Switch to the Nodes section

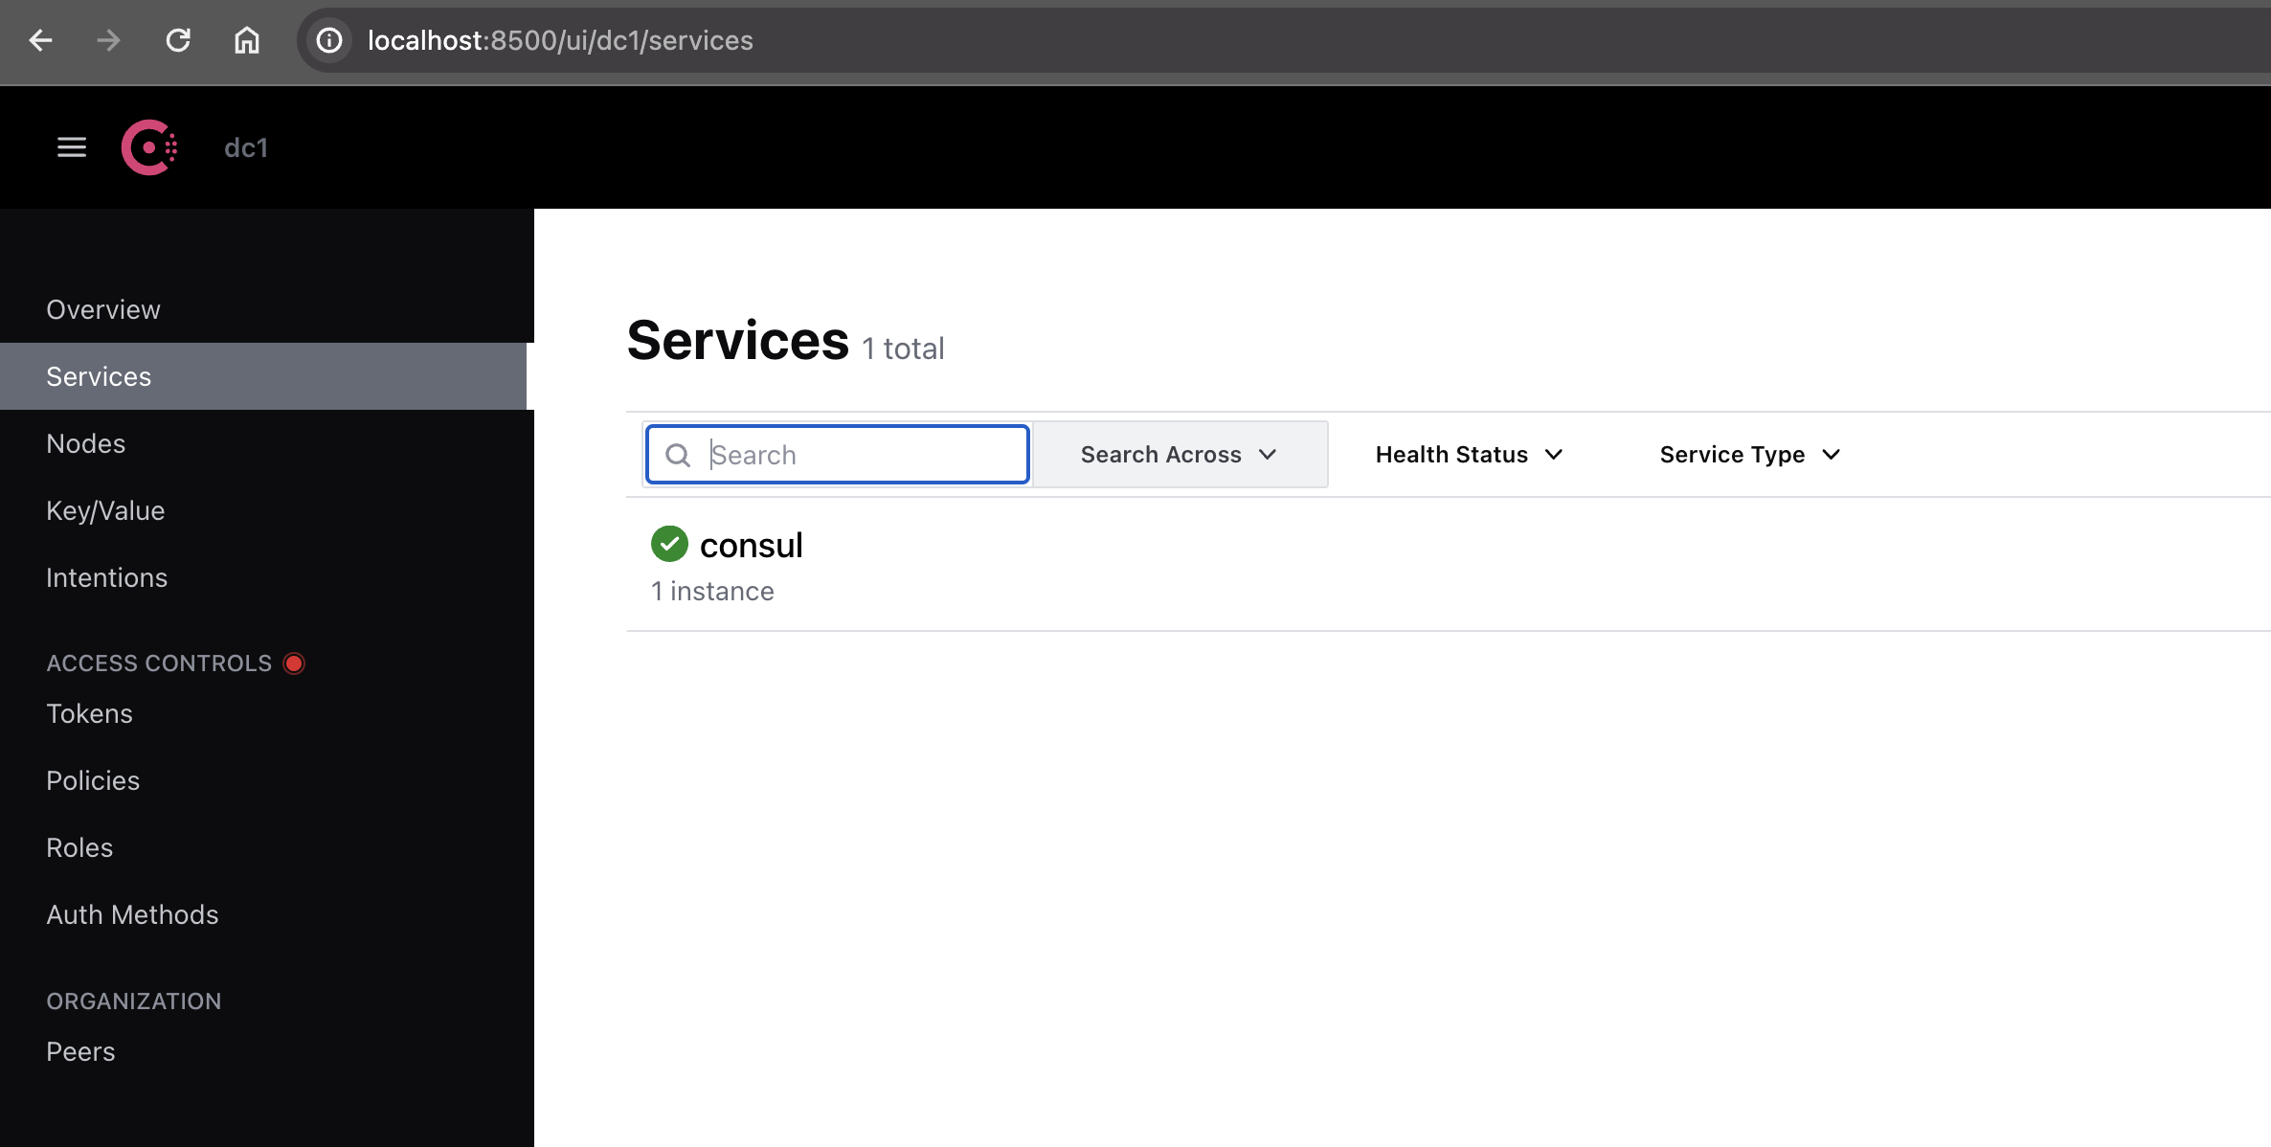click(85, 442)
